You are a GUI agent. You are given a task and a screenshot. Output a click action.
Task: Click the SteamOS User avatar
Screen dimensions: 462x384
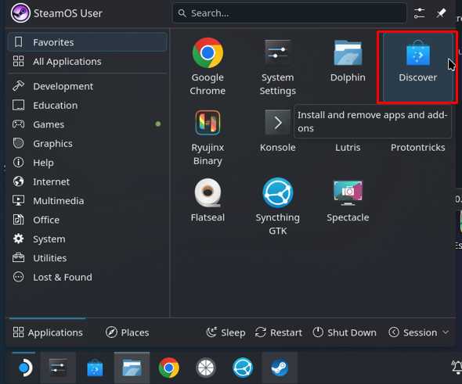pos(20,13)
